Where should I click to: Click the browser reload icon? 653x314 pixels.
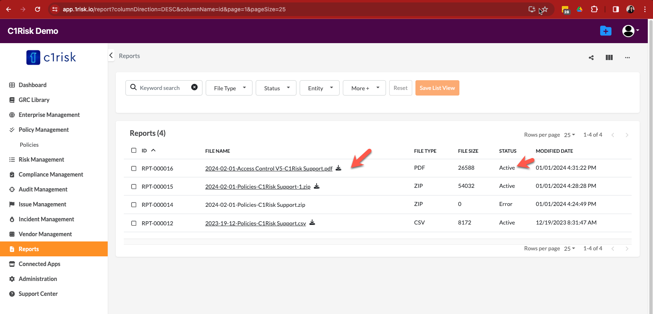click(38, 9)
